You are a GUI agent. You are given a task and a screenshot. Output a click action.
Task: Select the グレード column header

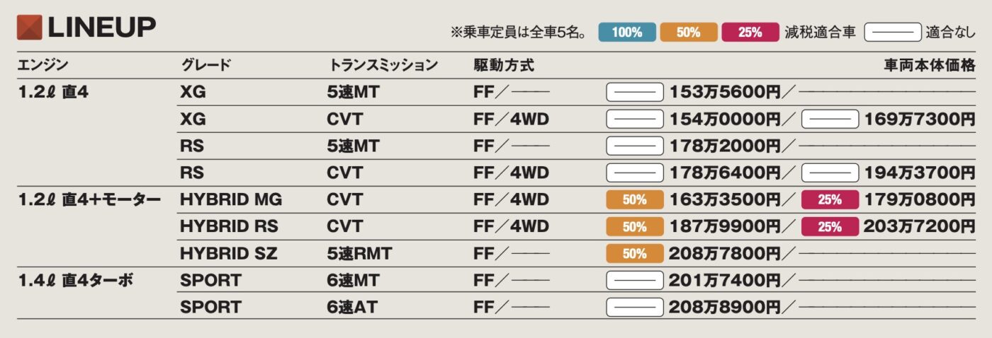click(205, 66)
